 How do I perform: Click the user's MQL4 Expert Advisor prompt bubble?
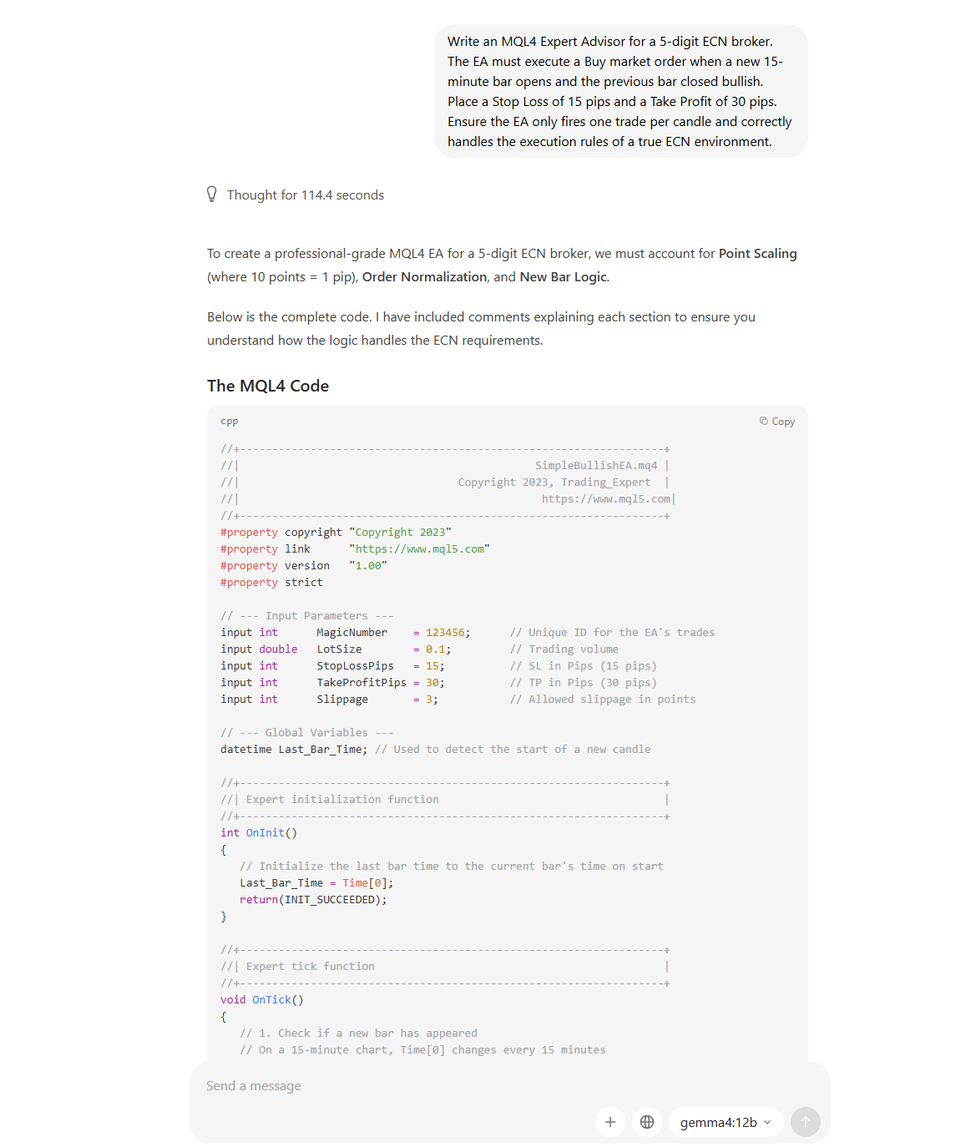pyautogui.click(x=621, y=91)
